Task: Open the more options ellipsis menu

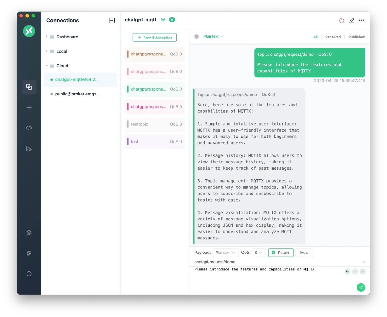Action: [362, 20]
